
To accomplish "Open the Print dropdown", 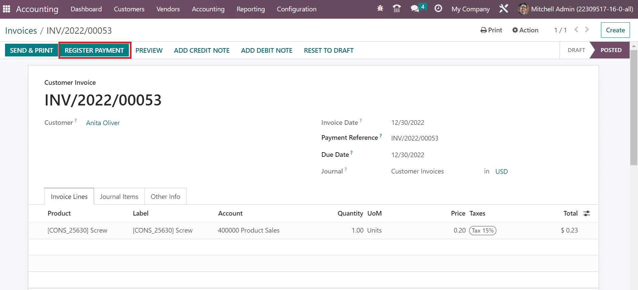I will [x=491, y=30].
